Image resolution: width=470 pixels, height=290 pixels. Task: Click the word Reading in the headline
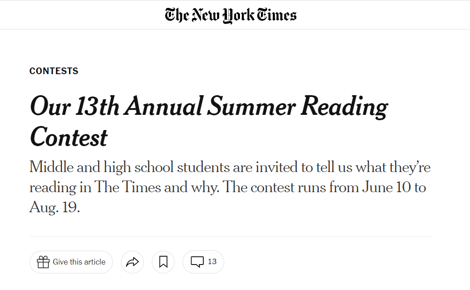tap(344, 107)
